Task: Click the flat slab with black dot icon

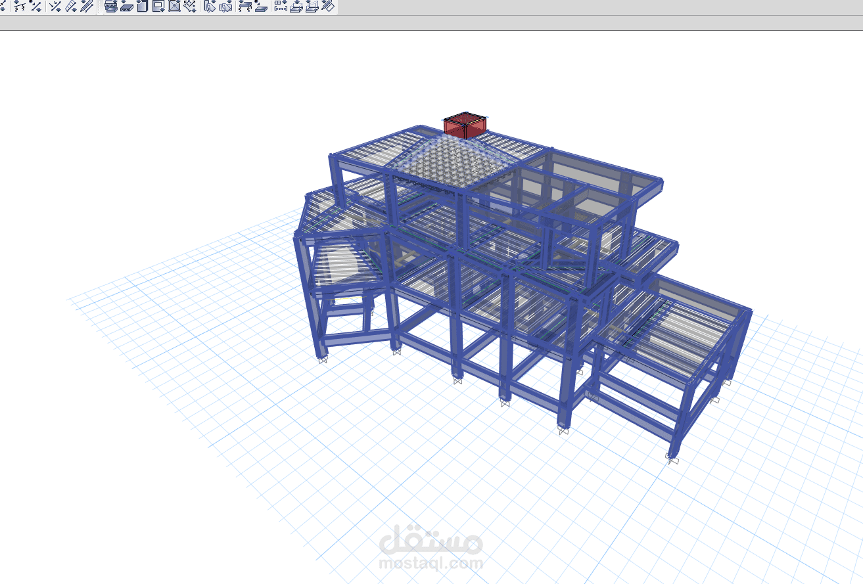Action: click(x=261, y=7)
